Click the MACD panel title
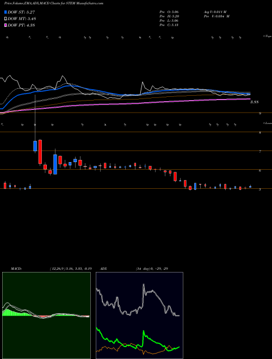This screenshot has width=272, height=359. [x=16, y=269]
